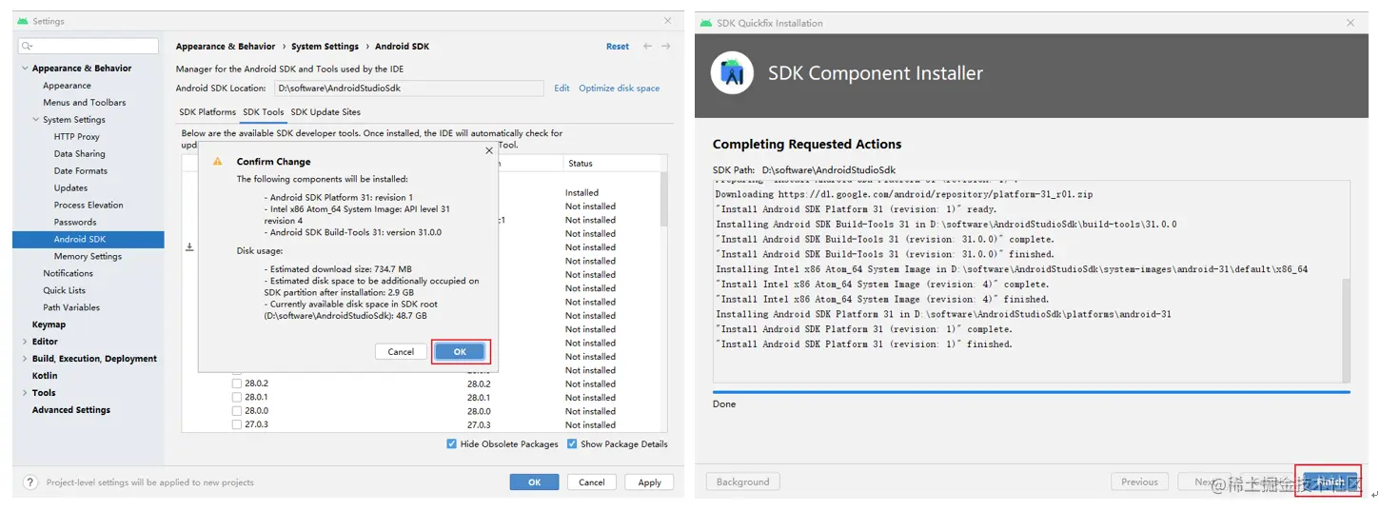Select Updates in System Settings
Viewport: 1380px width, 511px height.
70,188
